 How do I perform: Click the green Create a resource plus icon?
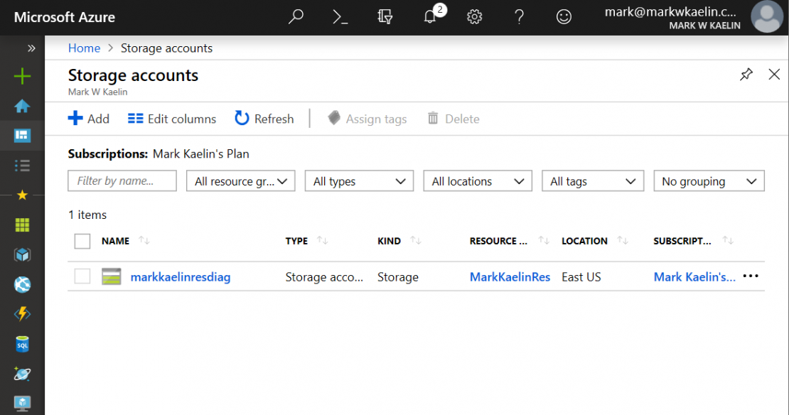coord(22,76)
